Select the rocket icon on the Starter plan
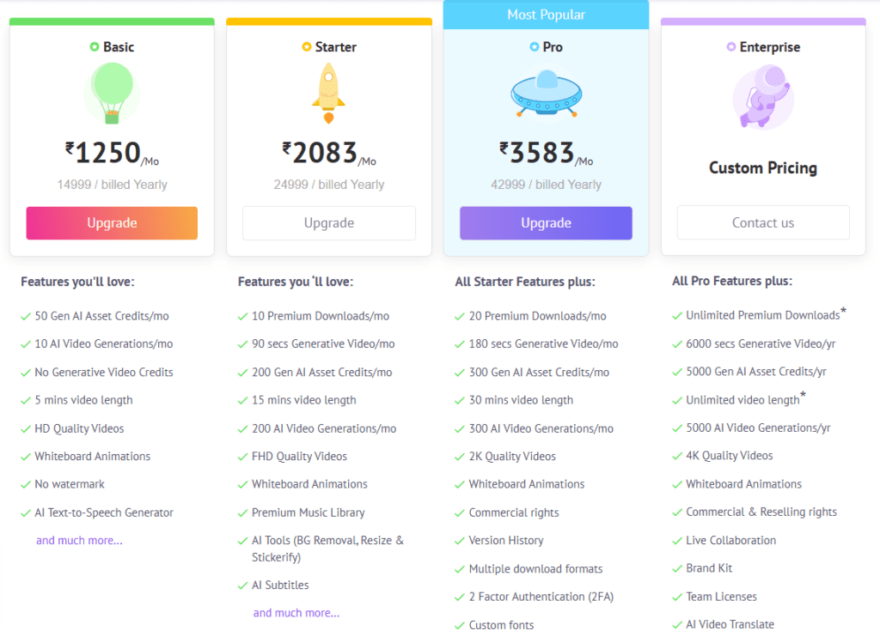This screenshot has width=880, height=643. 328,93
